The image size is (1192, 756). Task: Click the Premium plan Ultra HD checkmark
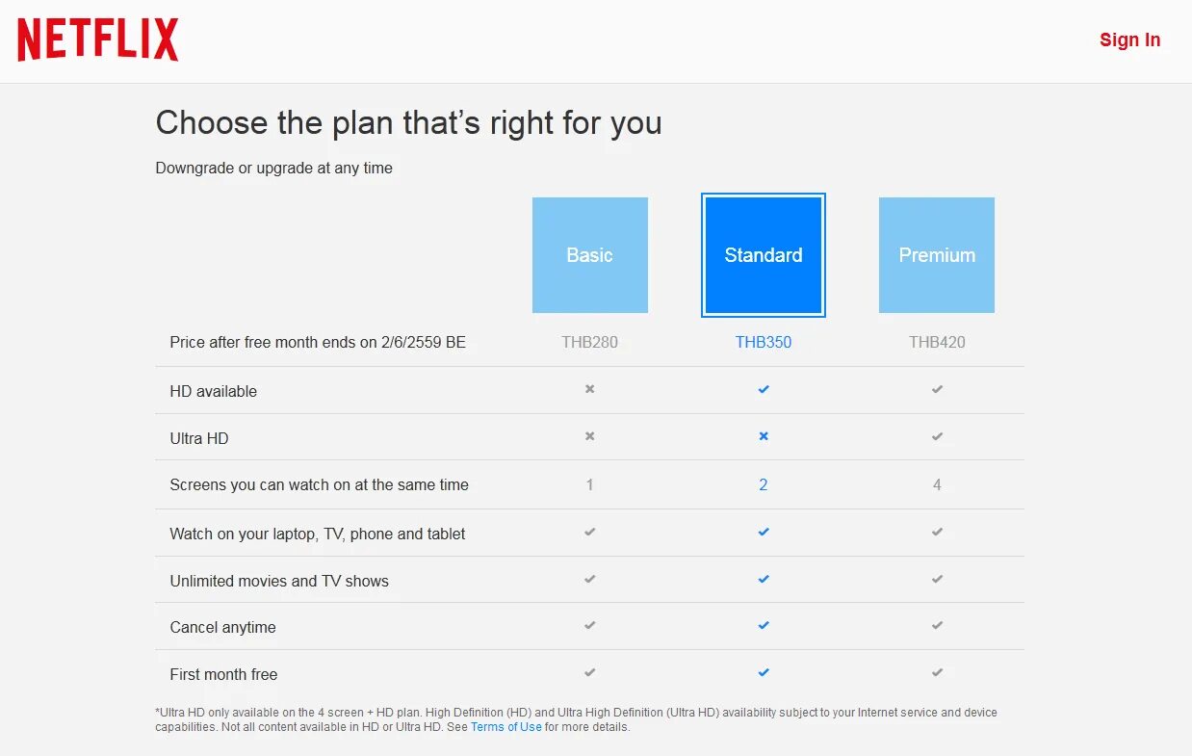937,436
